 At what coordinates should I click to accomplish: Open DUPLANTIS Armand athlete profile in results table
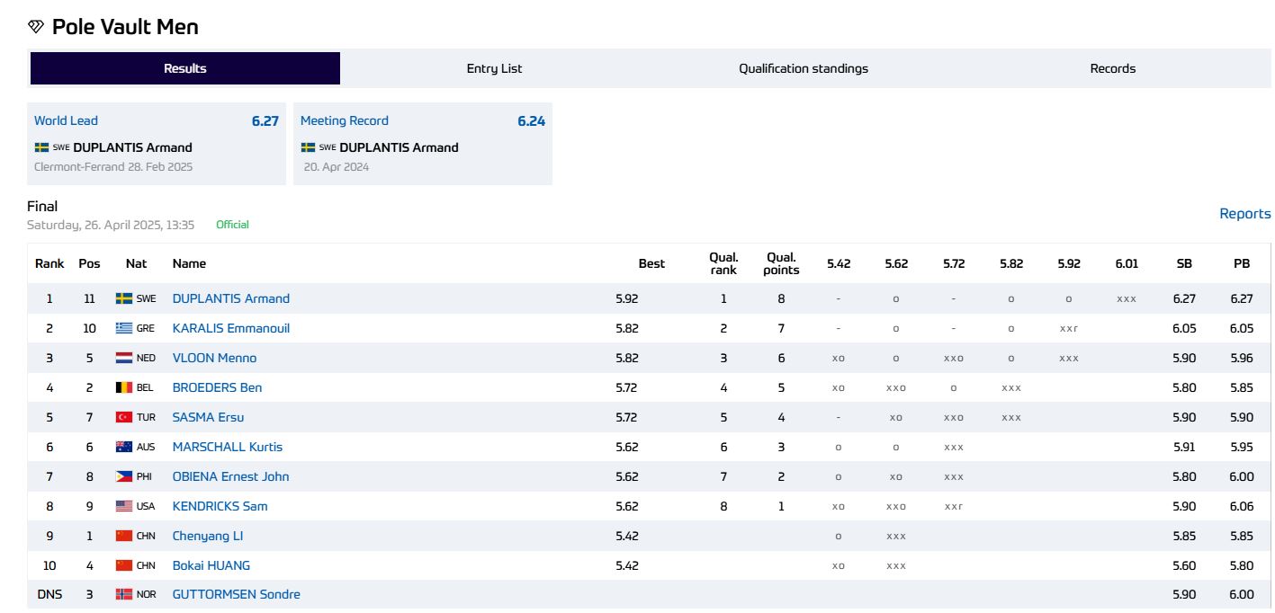(x=231, y=299)
